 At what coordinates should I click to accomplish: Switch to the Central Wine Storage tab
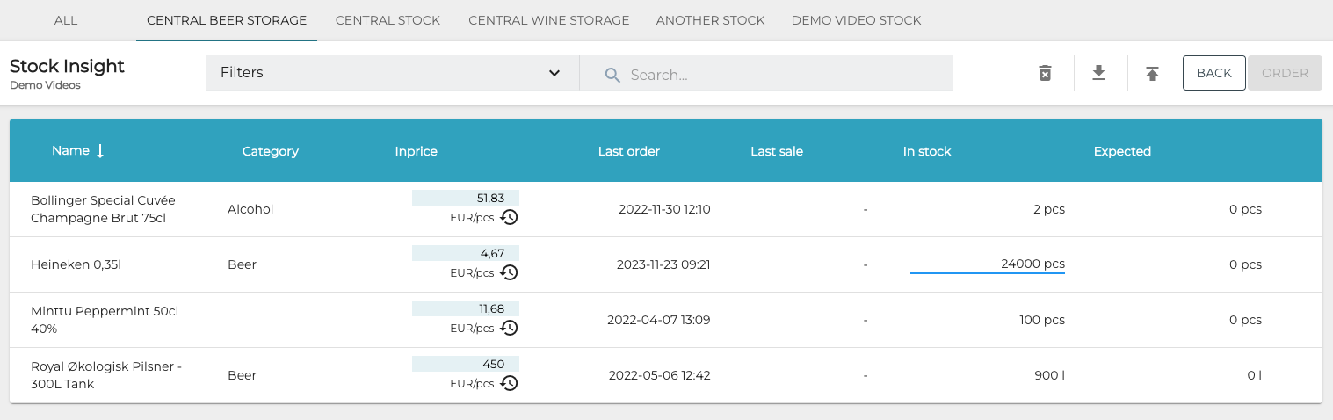tap(548, 20)
